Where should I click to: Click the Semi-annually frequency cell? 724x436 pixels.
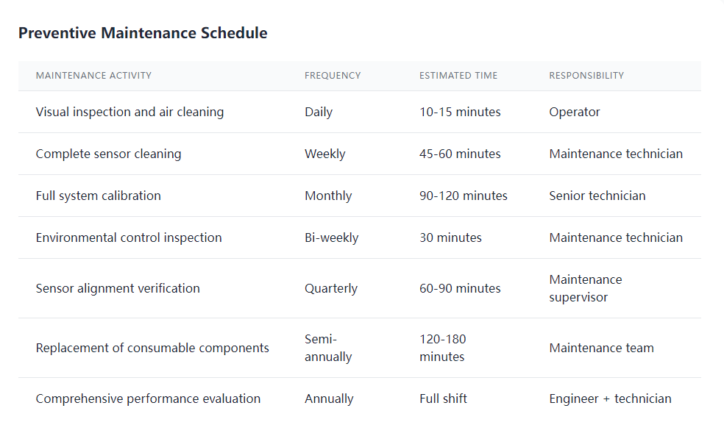328,348
